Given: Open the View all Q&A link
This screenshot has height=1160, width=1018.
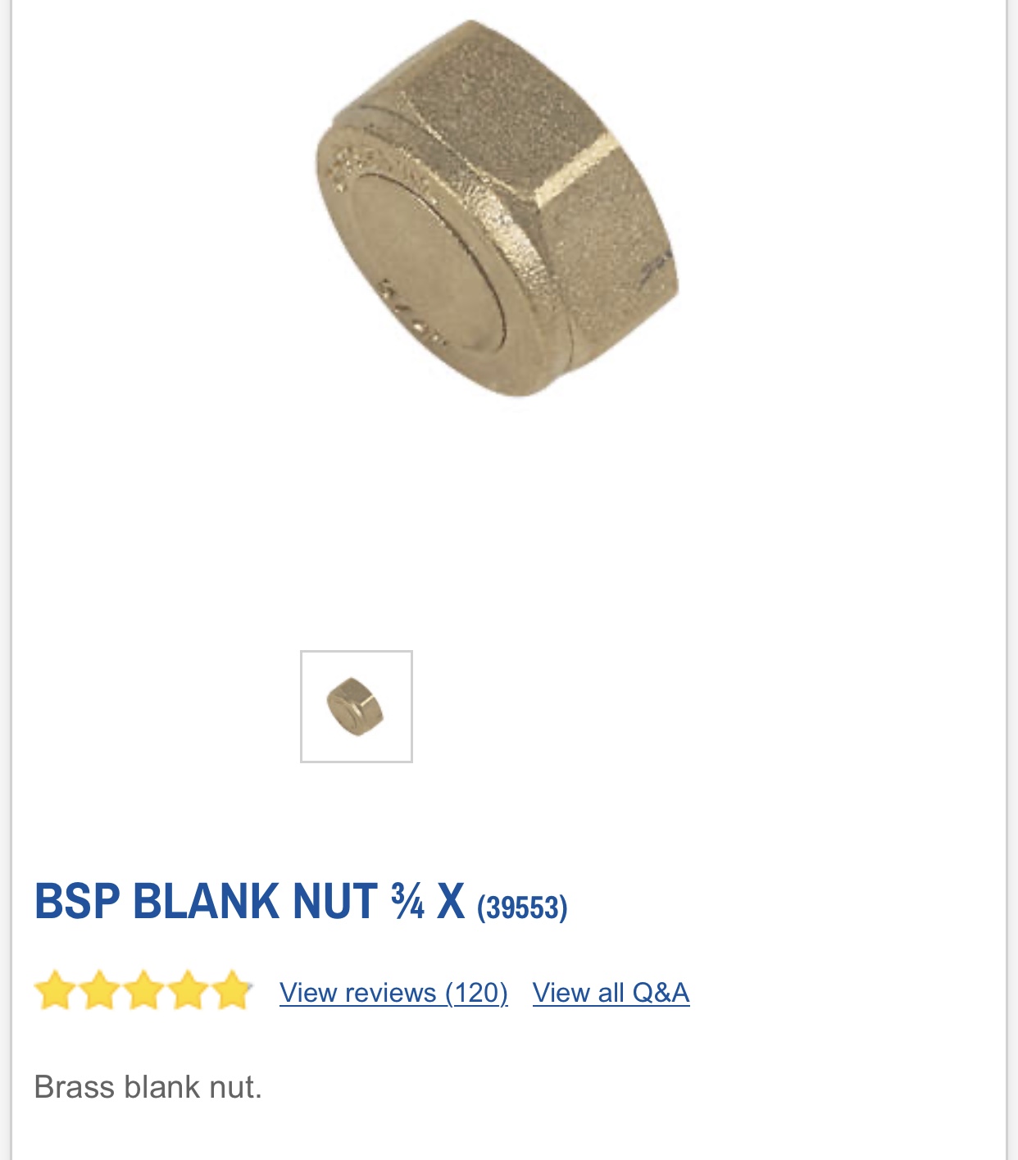Looking at the screenshot, I should 611,993.
